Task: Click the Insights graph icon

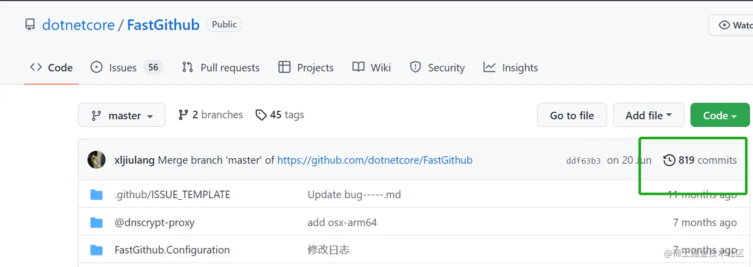Action: (489, 67)
